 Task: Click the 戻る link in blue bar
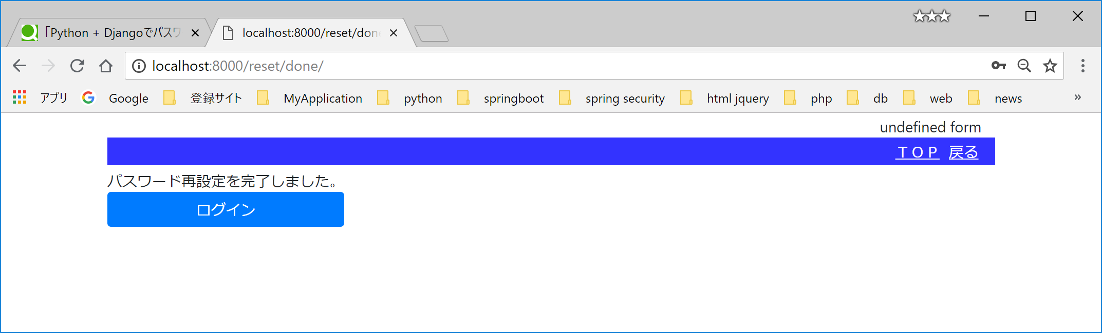(x=963, y=152)
